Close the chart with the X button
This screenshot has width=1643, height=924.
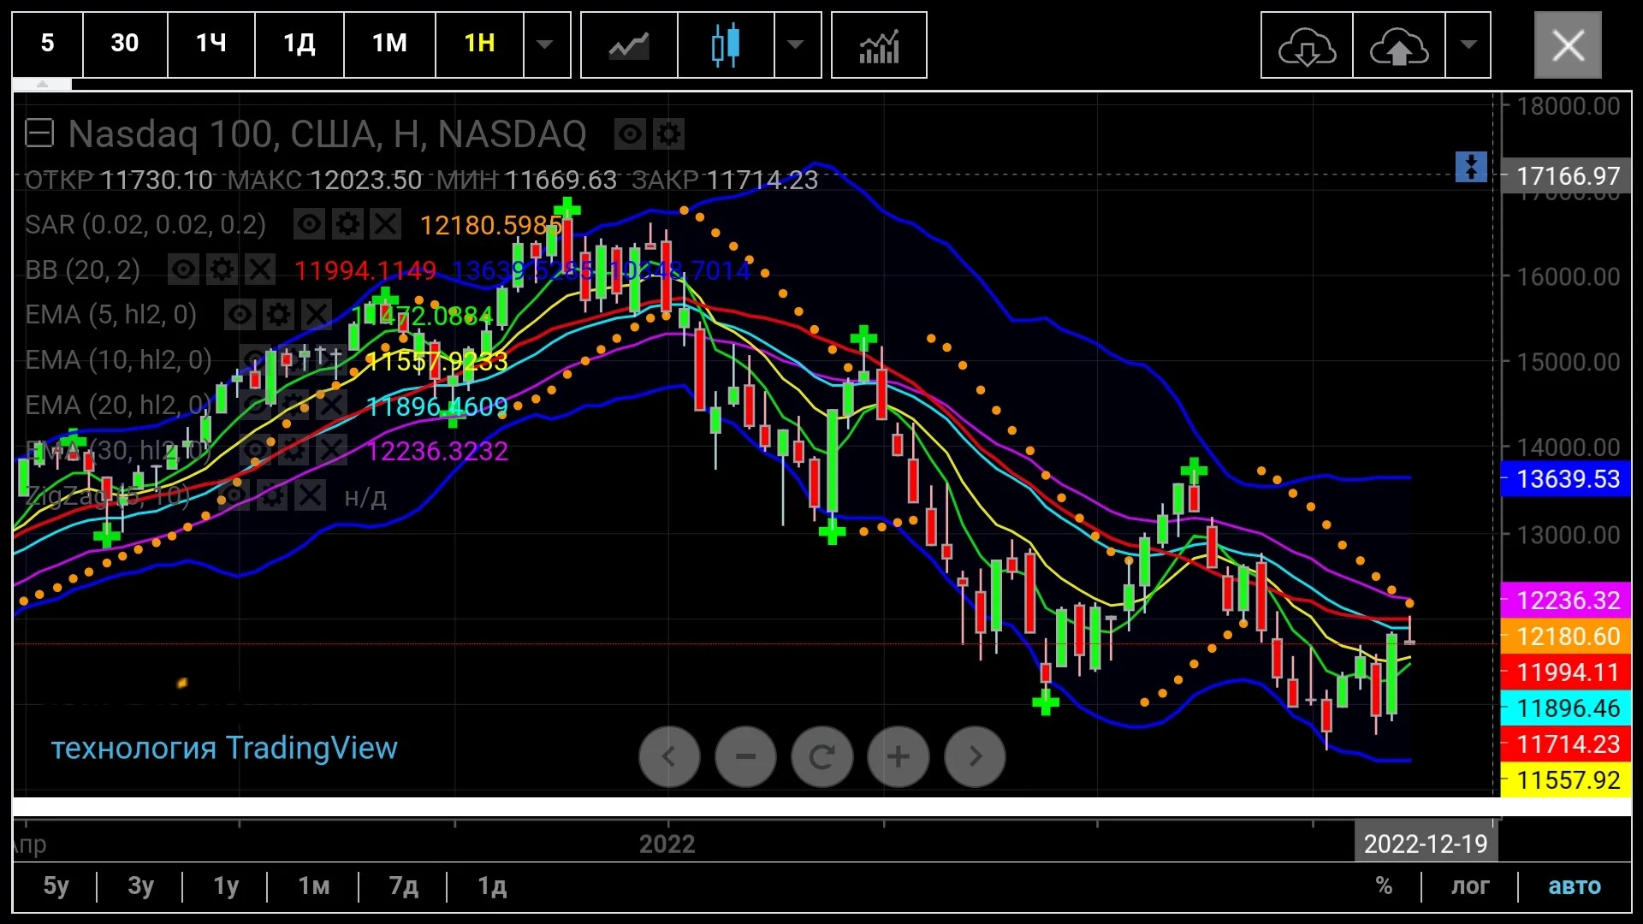point(1568,45)
